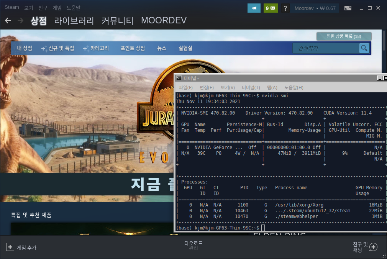Open the 터미널(T) menu in the terminal

pyautogui.click(x=251, y=88)
